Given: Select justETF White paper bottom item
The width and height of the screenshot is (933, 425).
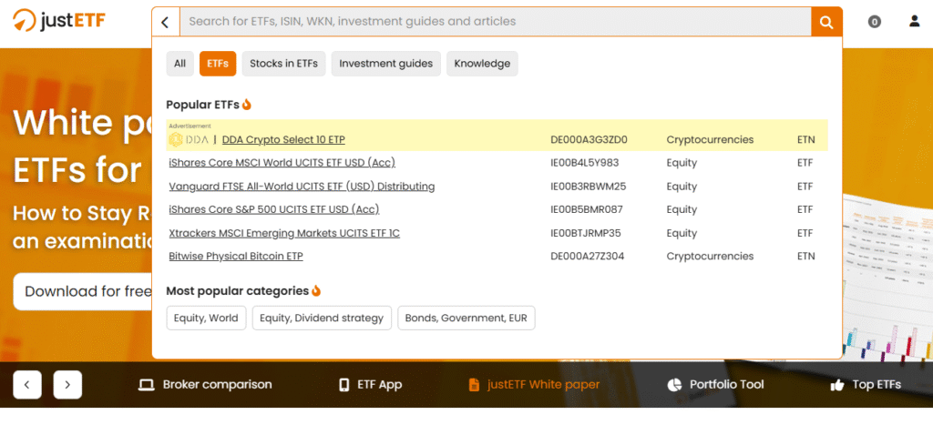Looking at the screenshot, I should click(x=534, y=385).
